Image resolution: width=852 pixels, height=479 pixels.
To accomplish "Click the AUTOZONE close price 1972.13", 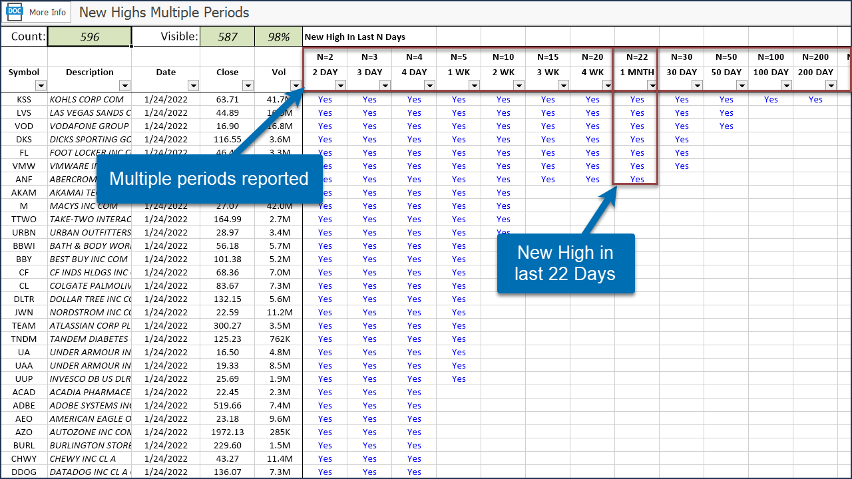I will click(228, 432).
